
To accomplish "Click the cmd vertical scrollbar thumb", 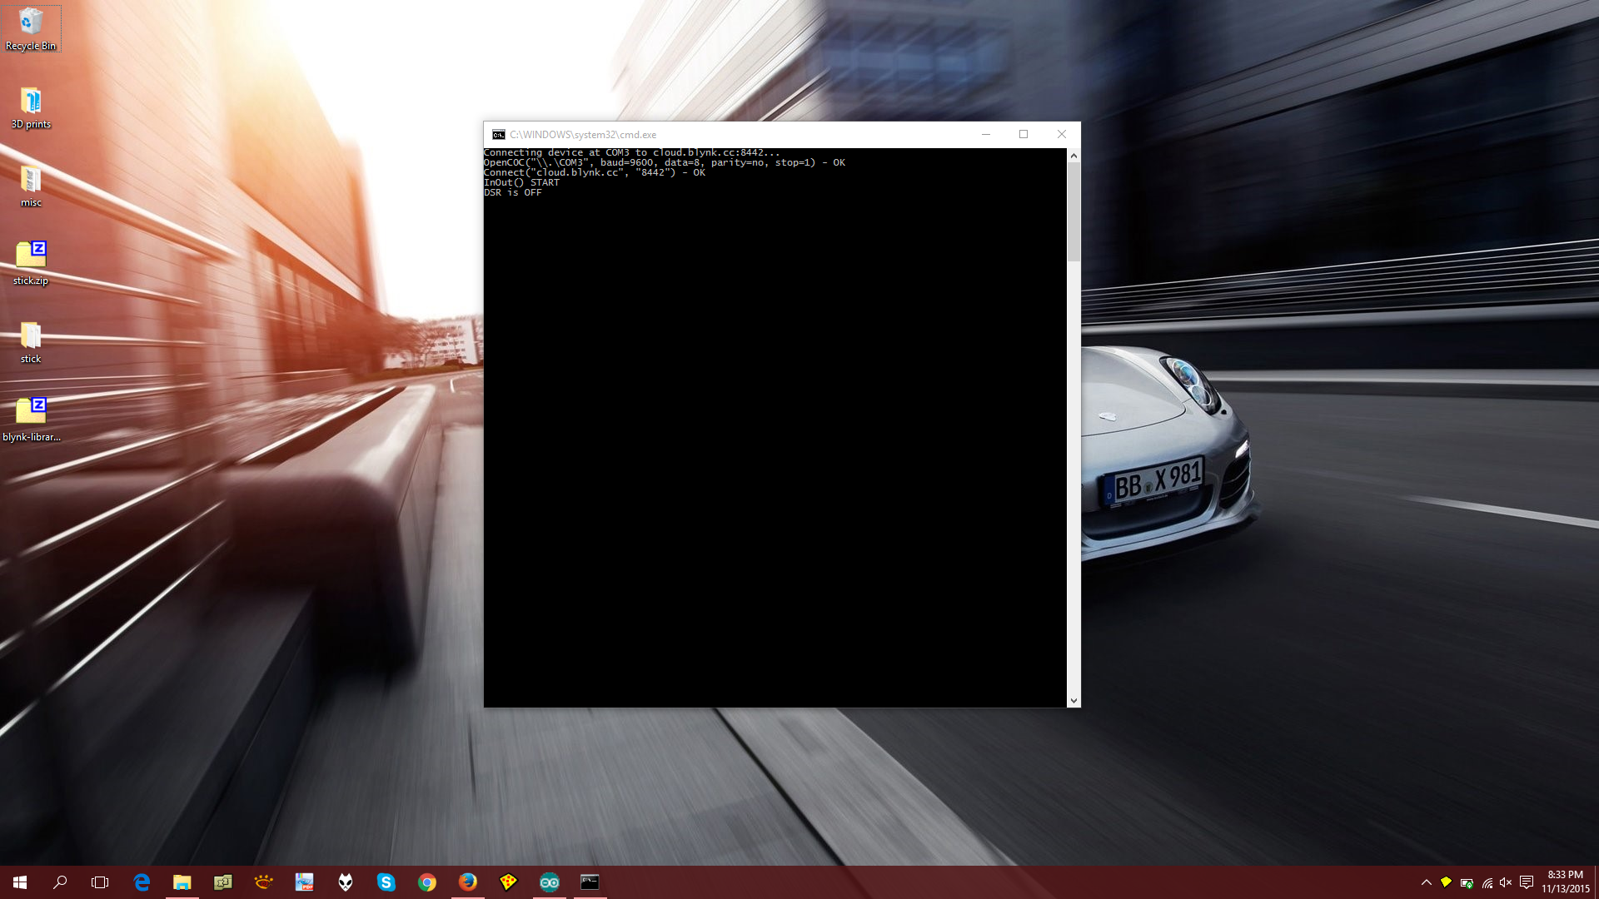I will (1073, 212).
